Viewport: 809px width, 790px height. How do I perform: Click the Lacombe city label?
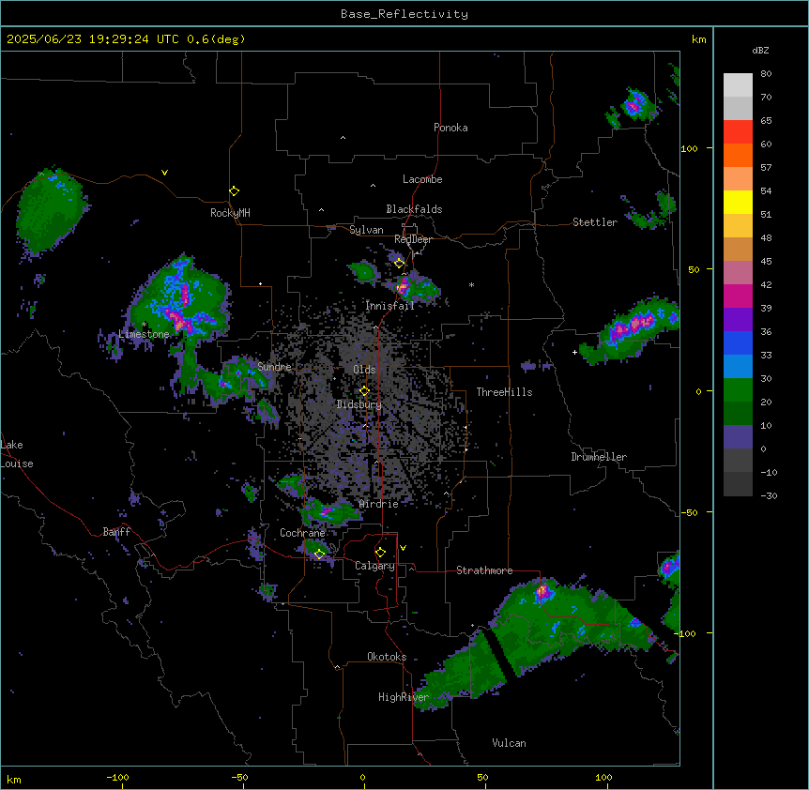coord(422,179)
